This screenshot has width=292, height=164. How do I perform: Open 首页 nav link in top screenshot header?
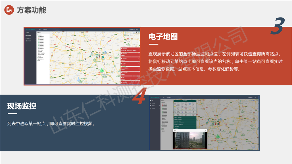tap(40, 30)
